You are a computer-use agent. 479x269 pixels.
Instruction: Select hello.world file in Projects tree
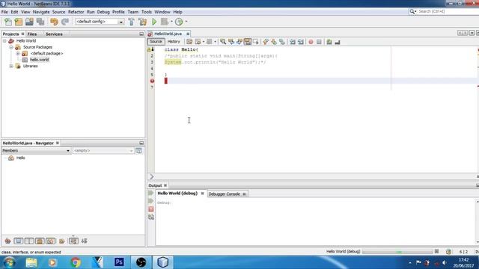[x=40, y=60]
